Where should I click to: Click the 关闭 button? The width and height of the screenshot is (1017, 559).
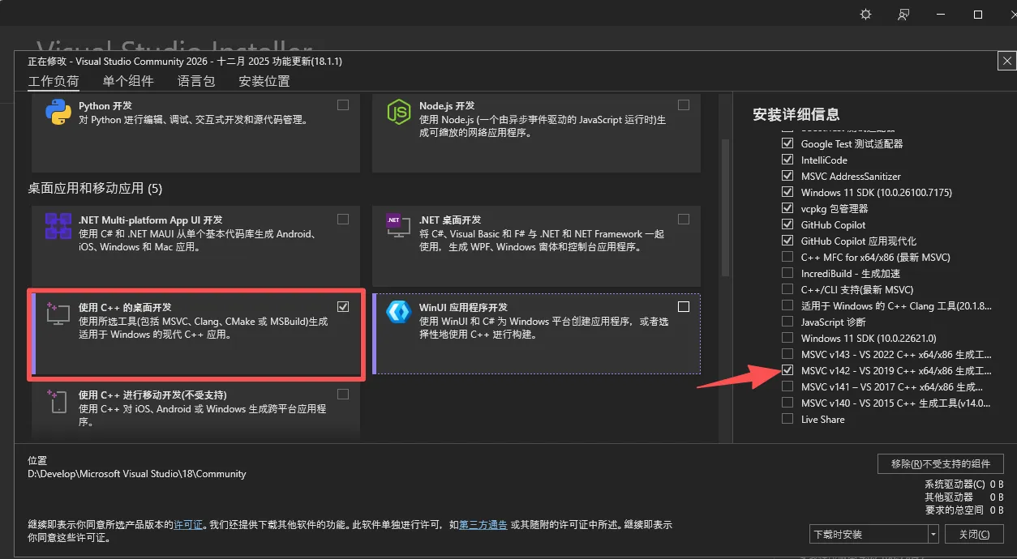974,534
